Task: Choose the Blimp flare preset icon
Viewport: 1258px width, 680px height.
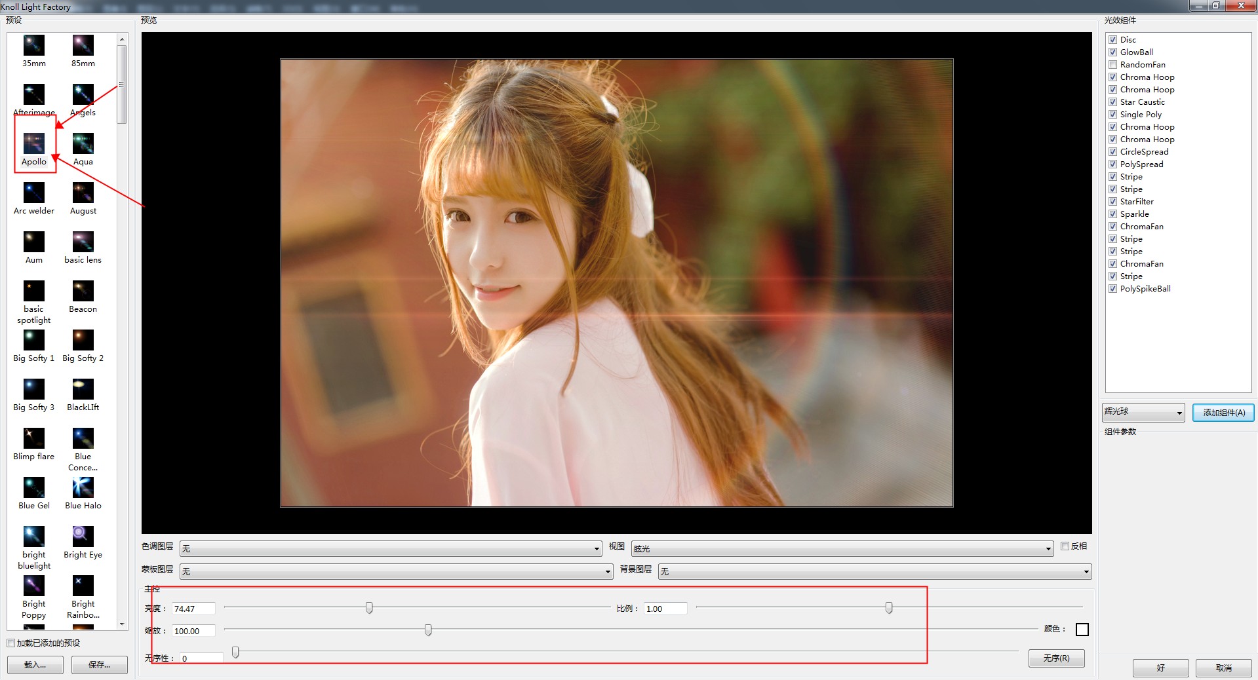Action: pyautogui.click(x=34, y=438)
